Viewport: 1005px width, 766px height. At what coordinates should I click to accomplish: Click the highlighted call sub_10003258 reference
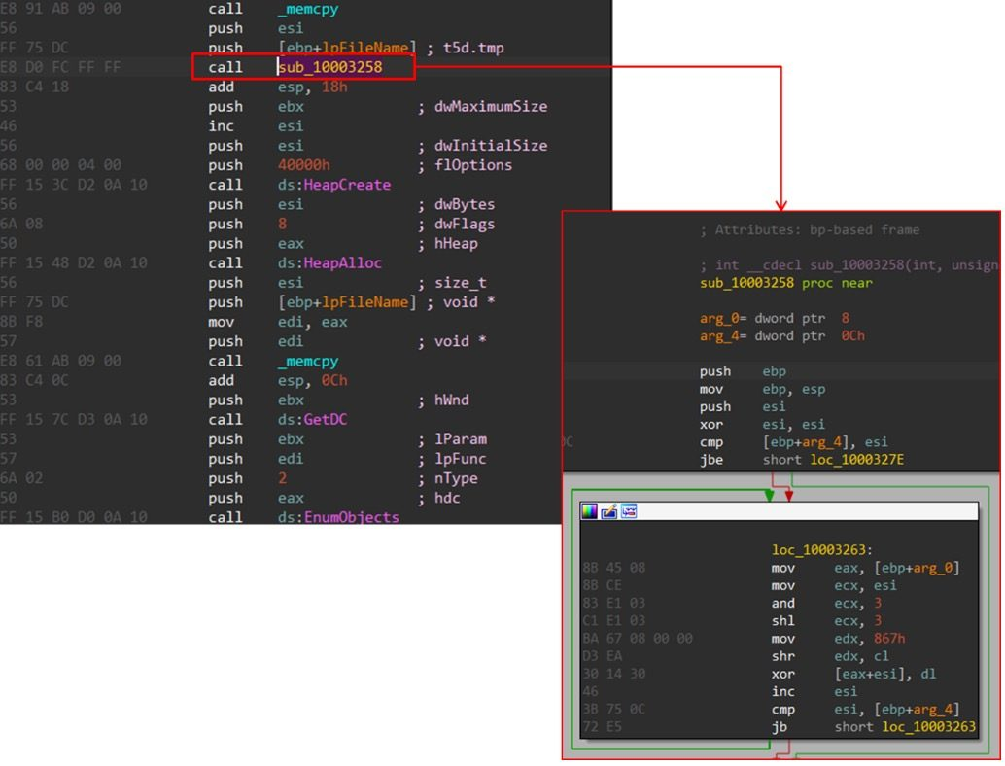(x=329, y=67)
